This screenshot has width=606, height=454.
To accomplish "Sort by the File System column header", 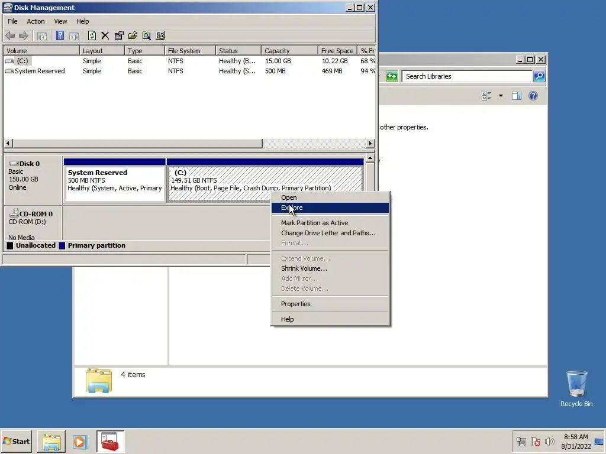I will click(x=190, y=51).
